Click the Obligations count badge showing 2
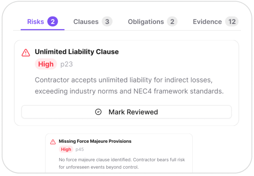254x176 pixels. pyautogui.click(x=172, y=21)
